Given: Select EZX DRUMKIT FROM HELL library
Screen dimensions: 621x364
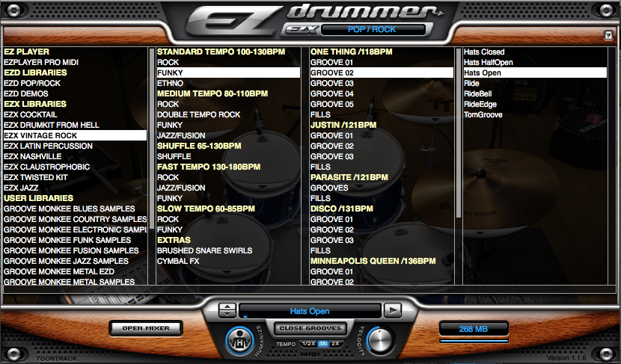Looking at the screenshot, I should (75, 125).
